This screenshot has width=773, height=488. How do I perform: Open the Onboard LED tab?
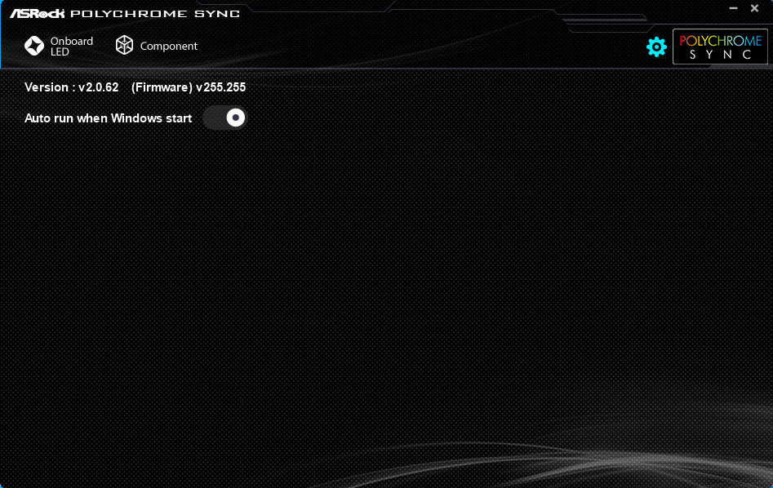tap(59, 46)
